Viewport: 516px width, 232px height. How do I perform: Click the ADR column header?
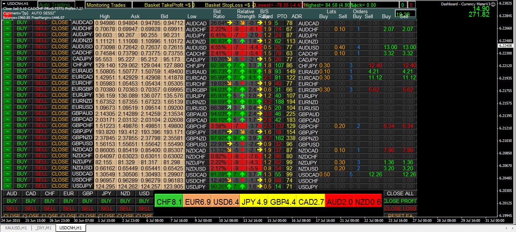point(297,17)
